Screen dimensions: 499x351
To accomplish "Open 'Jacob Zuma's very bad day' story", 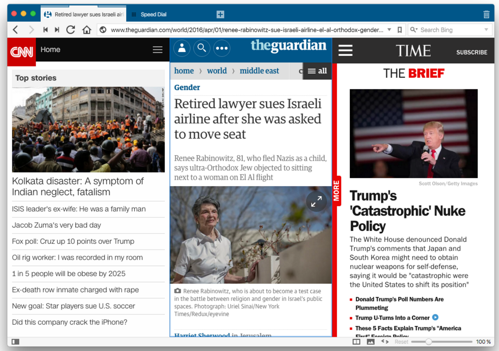I will tap(56, 225).
